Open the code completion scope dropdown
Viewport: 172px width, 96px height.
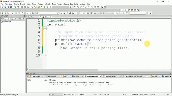58,13
